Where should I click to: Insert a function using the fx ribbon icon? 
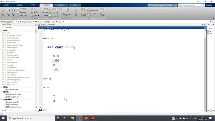(x=53, y=9)
